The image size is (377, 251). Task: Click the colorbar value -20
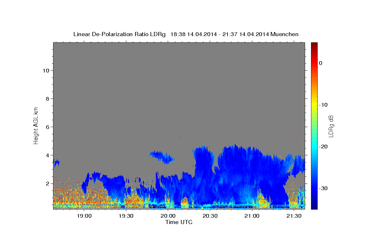(x=323, y=147)
